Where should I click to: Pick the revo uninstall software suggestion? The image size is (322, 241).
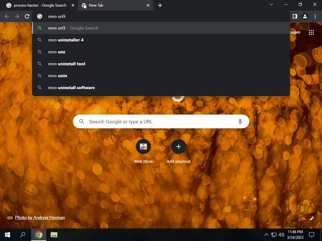tap(161, 88)
